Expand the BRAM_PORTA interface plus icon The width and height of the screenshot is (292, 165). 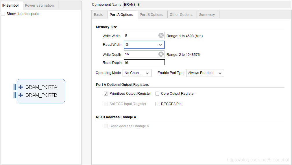(x=21, y=87)
